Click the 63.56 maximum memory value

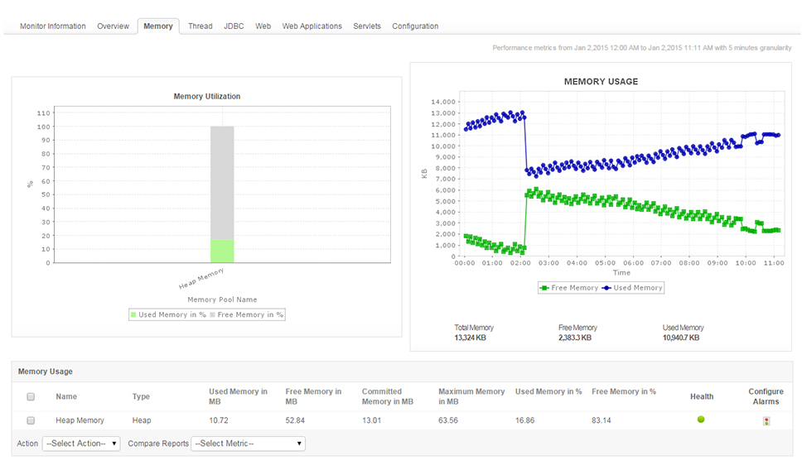448,420
